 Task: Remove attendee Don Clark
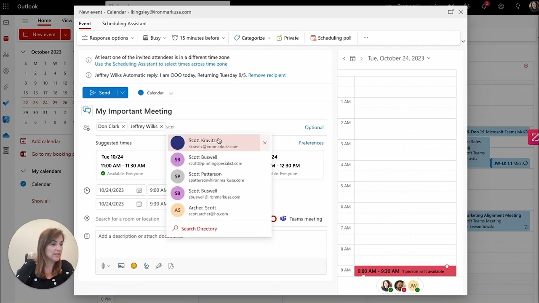(x=123, y=126)
